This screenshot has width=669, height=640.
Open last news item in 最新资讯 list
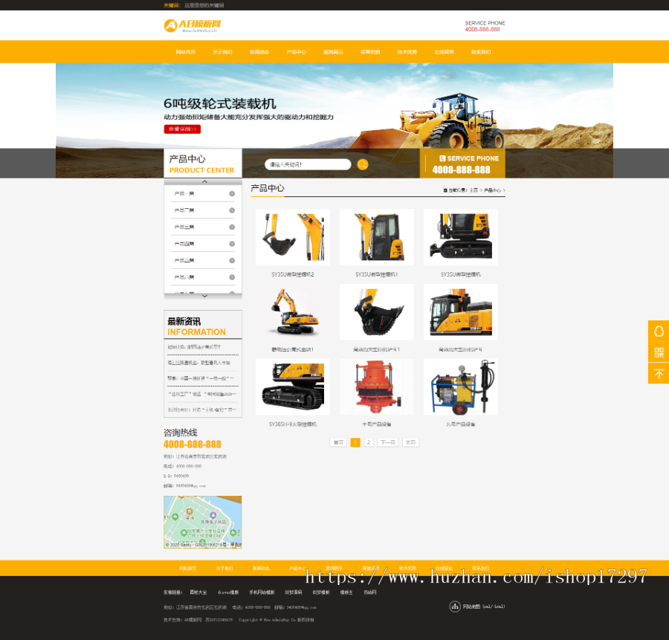click(202, 410)
